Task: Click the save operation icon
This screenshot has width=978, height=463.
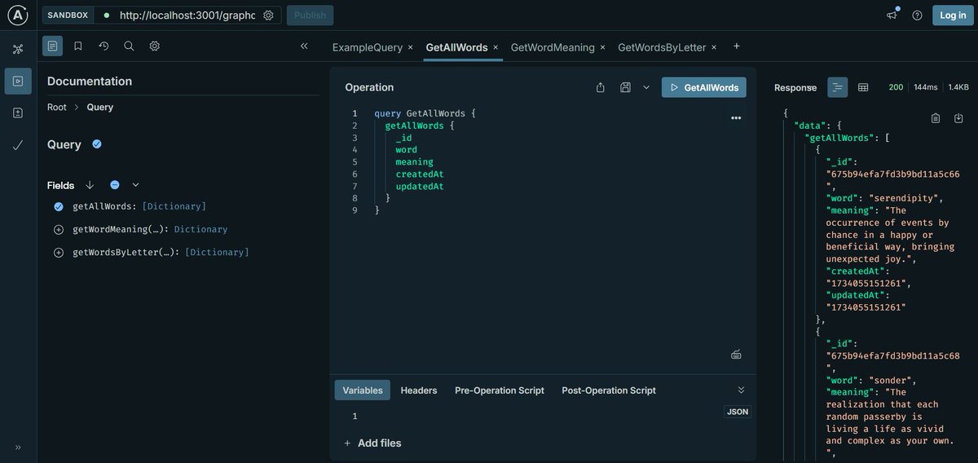Action: [625, 87]
